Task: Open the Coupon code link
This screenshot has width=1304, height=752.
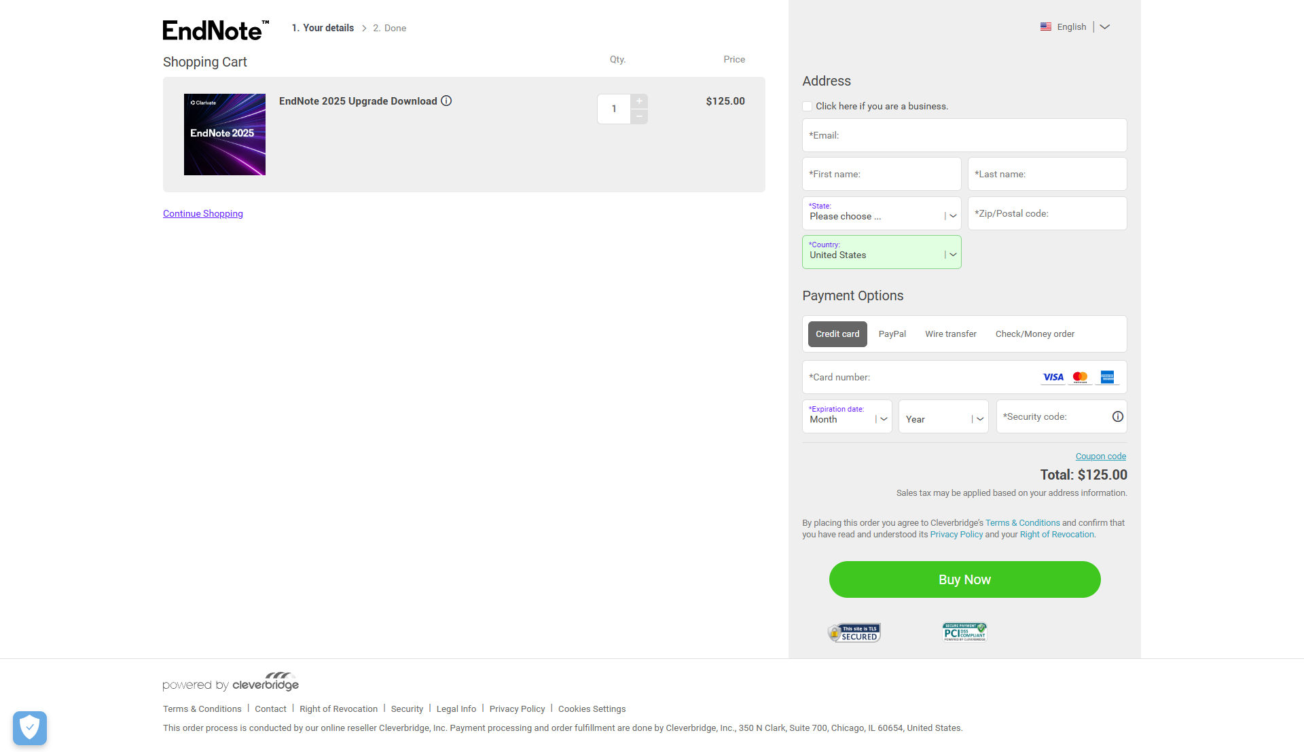Action: [1100, 456]
